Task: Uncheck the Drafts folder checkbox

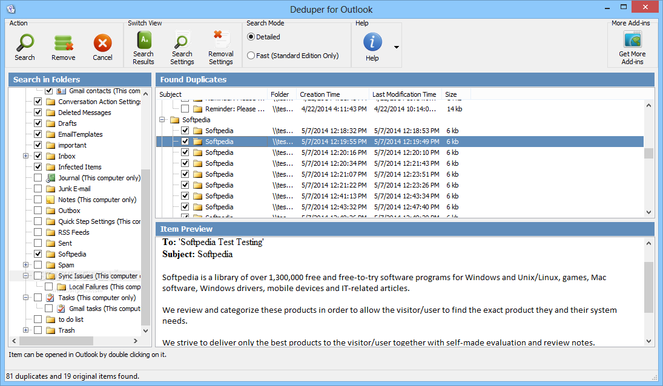Action: (38, 123)
